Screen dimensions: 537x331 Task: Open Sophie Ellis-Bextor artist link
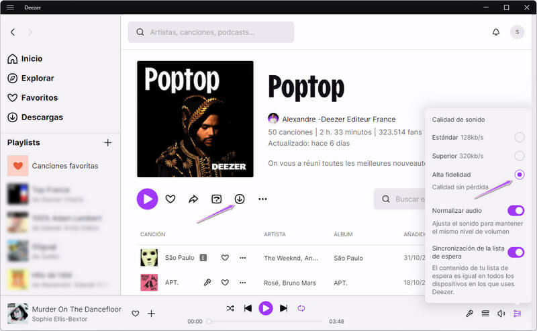click(x=60, y=319)
